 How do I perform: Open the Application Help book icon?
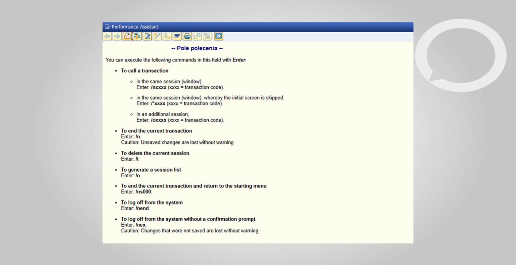(127, 36)
